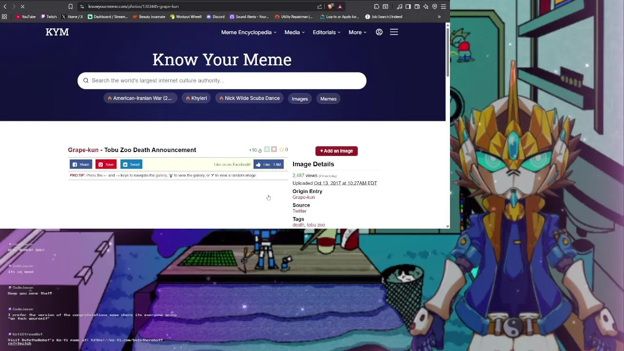
Task: Click the VPN shield icon in toolbar
Action: pos(434,6)
